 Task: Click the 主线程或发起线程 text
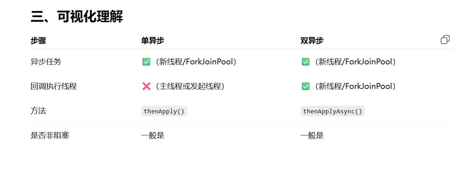click(x=190, y=86)
